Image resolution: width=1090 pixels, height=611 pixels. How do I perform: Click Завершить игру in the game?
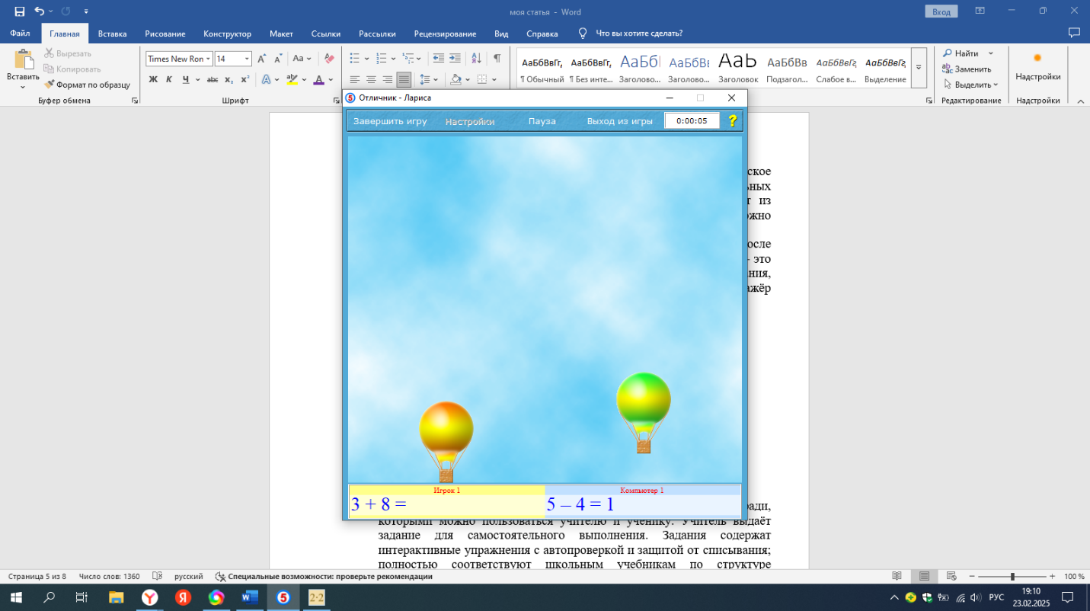coord(390,121)
